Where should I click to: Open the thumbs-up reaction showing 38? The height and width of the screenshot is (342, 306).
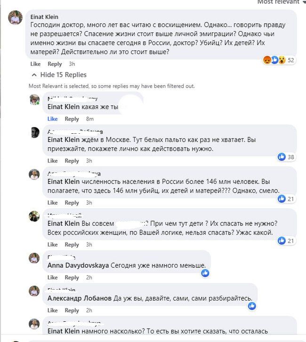coord(282,157)
